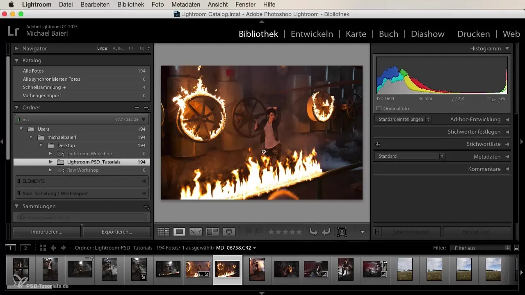Add a new folder with plus icon
The width and height of the screenshot is (525, 295).
[x=146, y=107]
